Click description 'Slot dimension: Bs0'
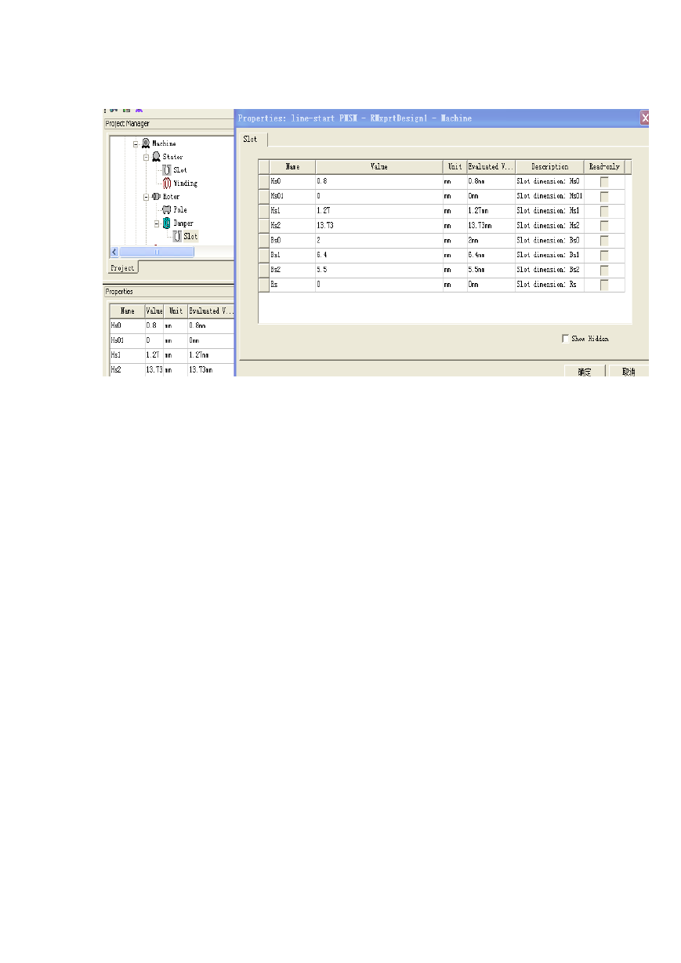 pyautogui.click(x=548, y=241)
